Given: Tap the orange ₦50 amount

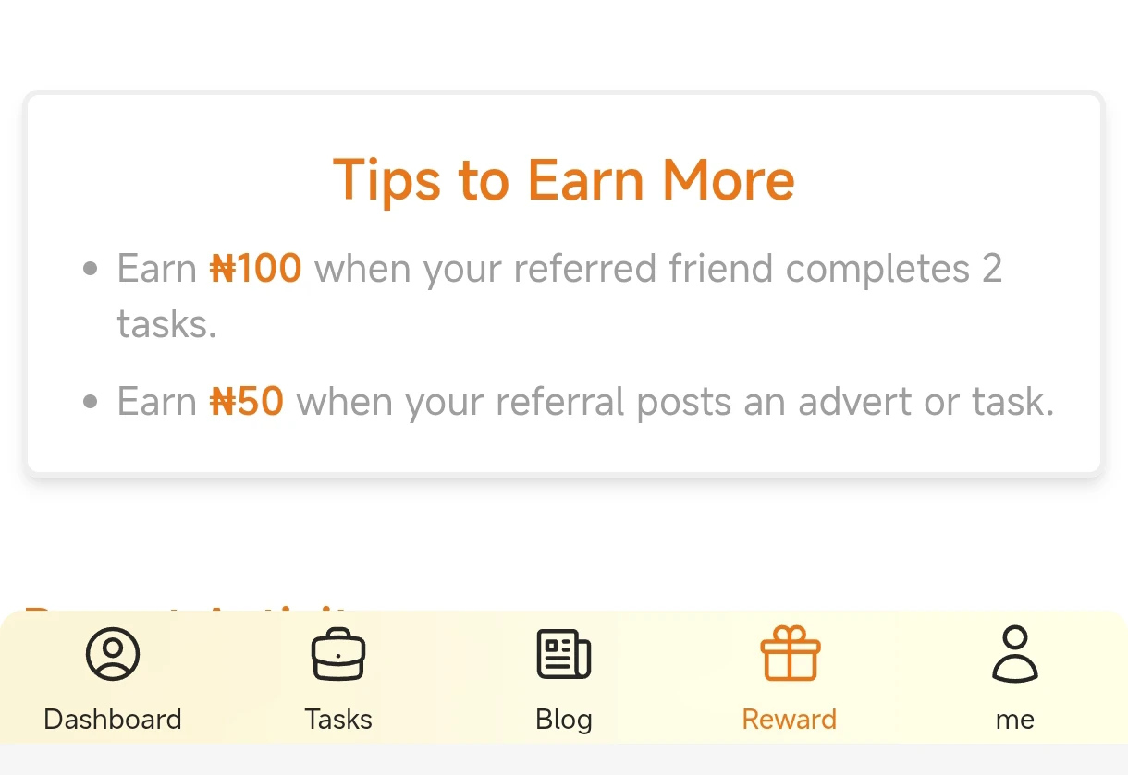Looking at the screenshot, I should [247, 402].
